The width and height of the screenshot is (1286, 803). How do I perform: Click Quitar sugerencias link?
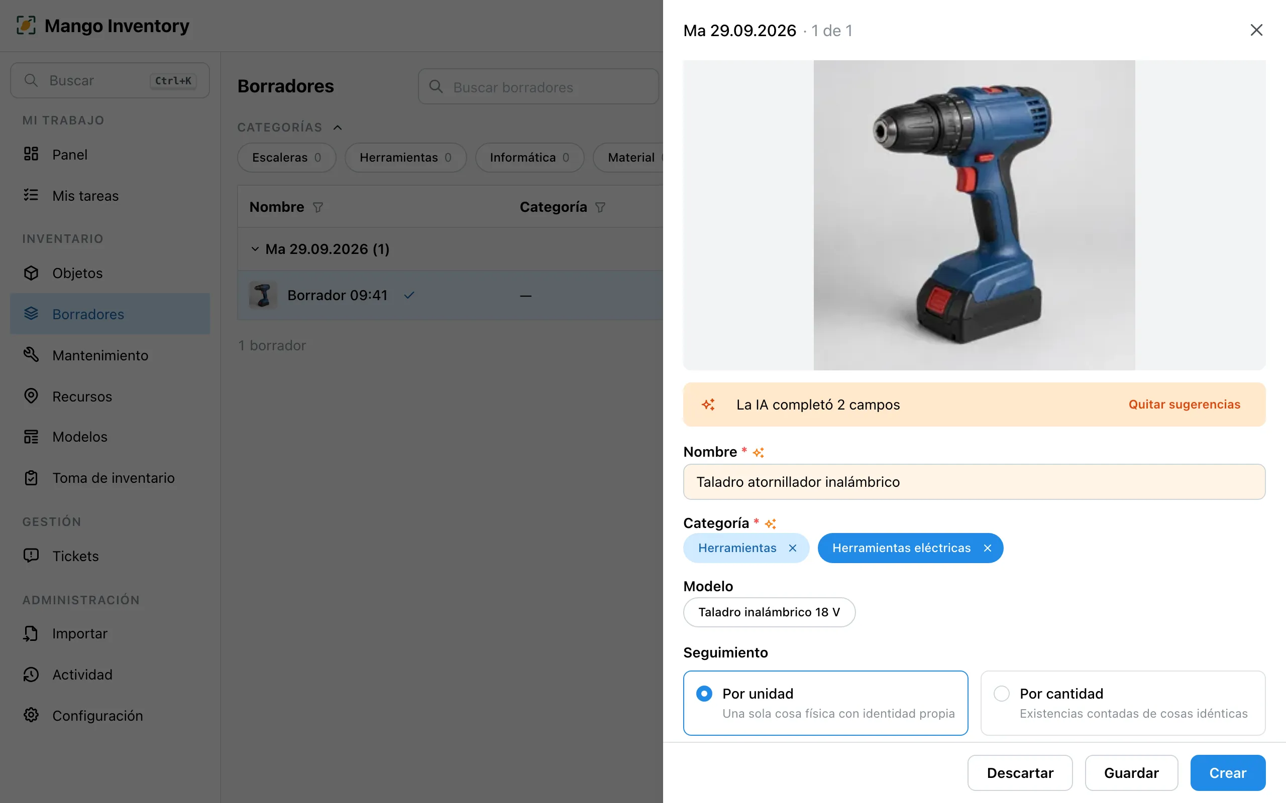(1184, 404)
